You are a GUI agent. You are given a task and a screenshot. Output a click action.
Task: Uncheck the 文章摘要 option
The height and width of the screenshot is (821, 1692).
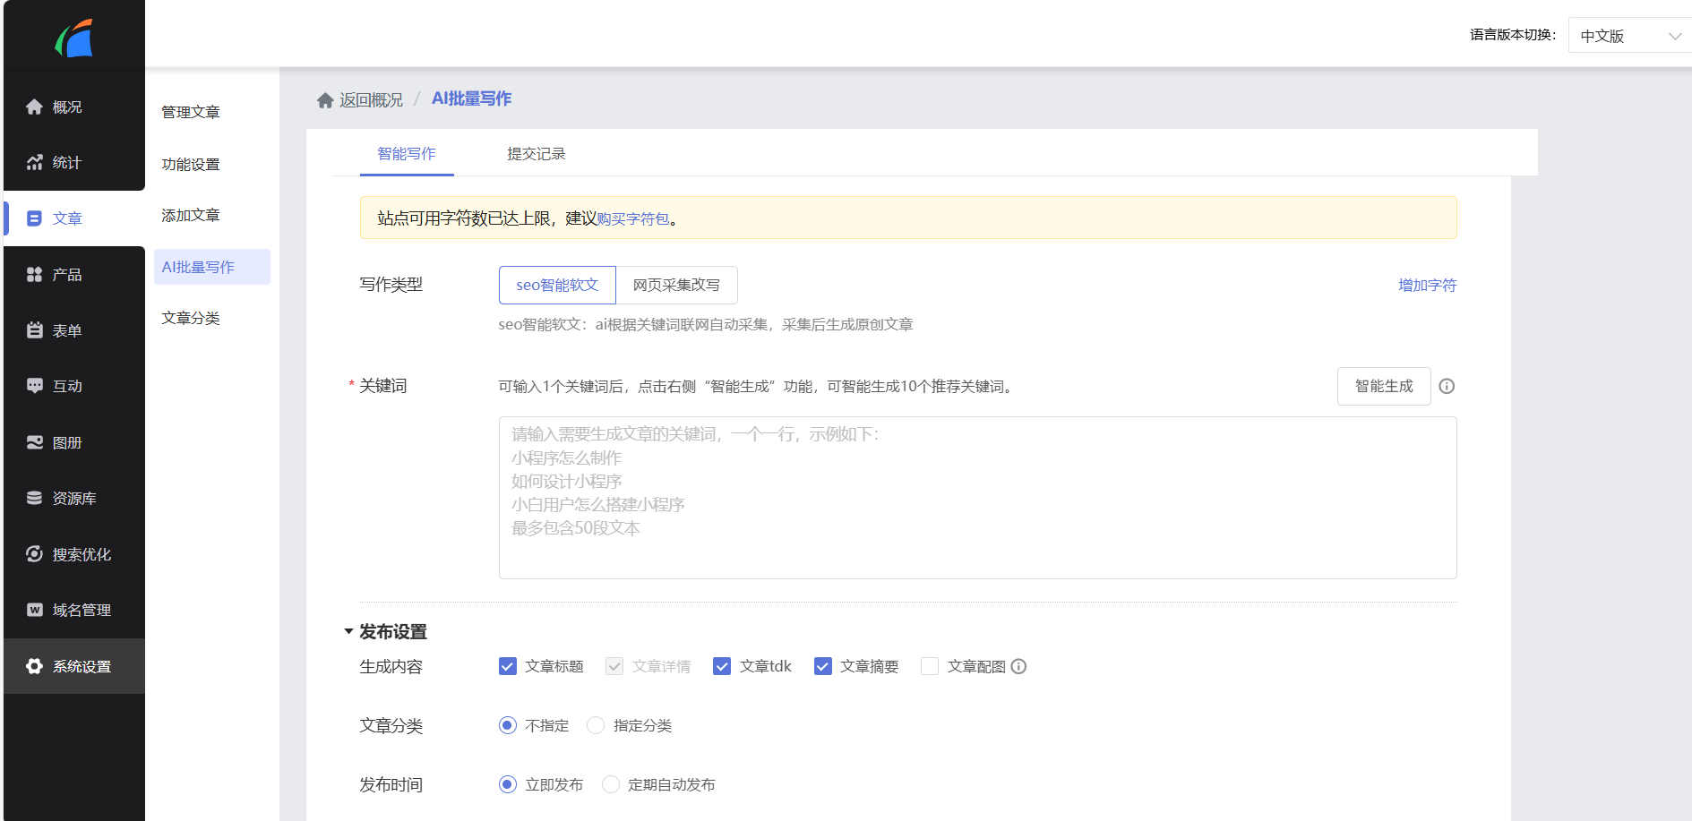(822, 666)
